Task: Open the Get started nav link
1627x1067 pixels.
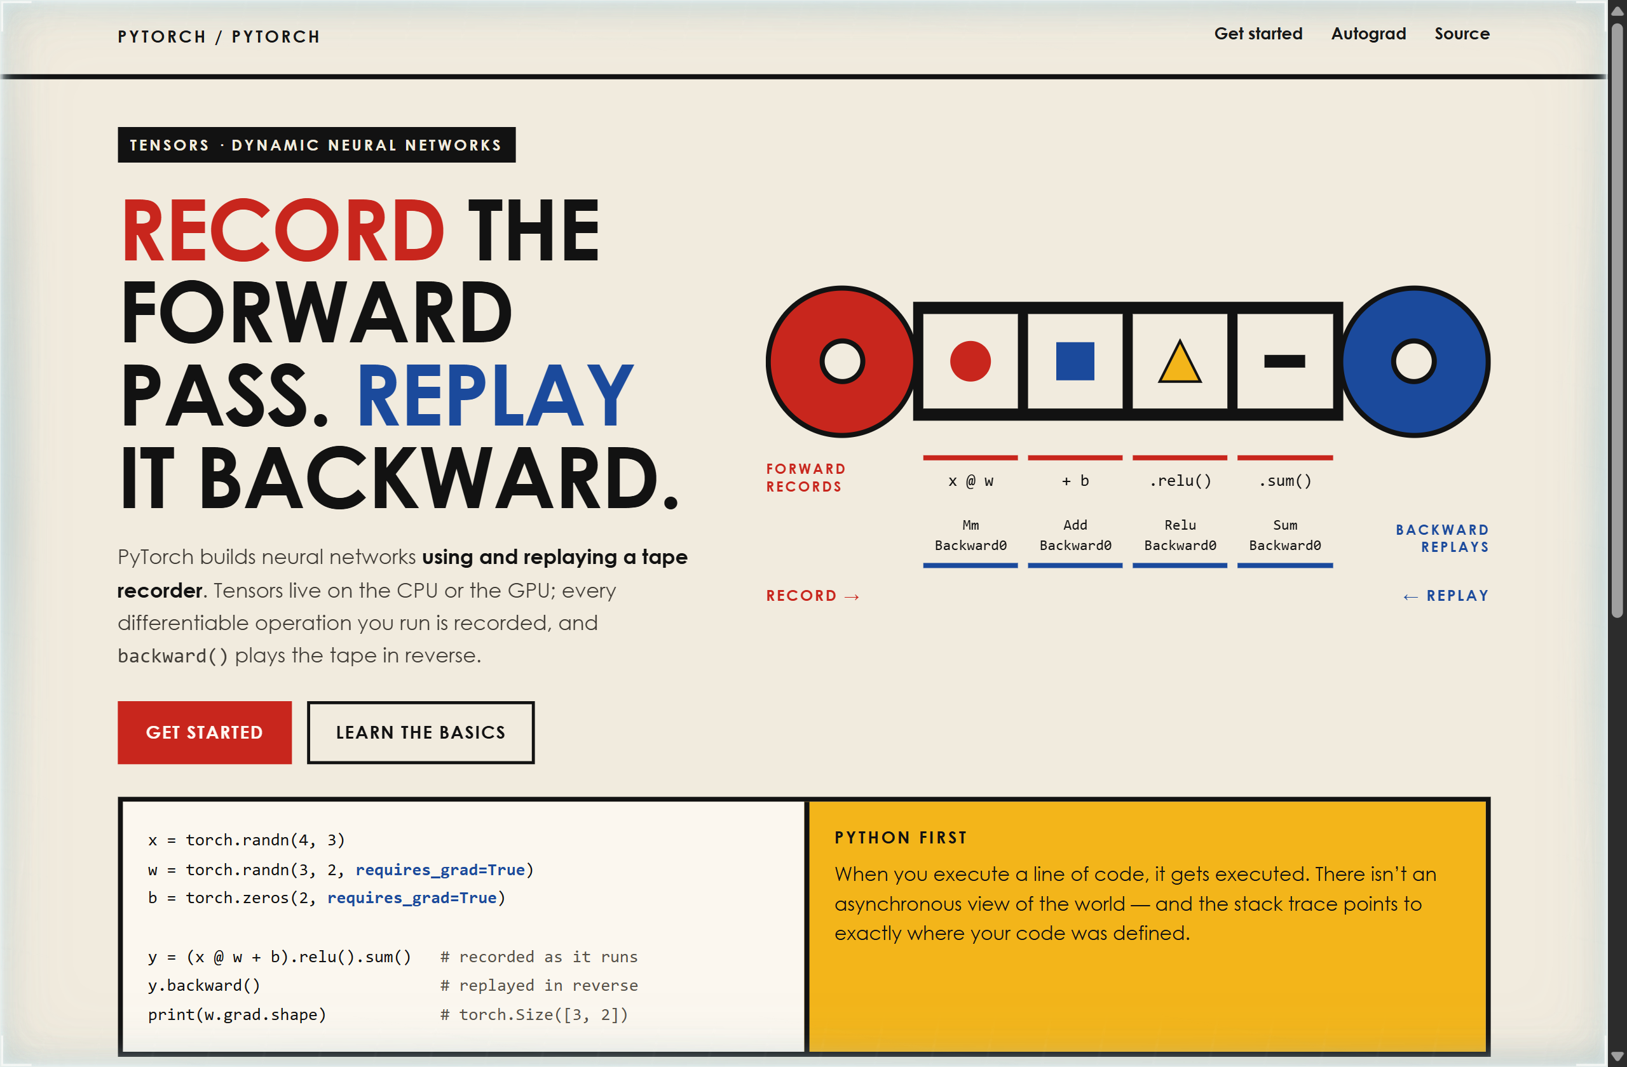Action: (1258, 34)
